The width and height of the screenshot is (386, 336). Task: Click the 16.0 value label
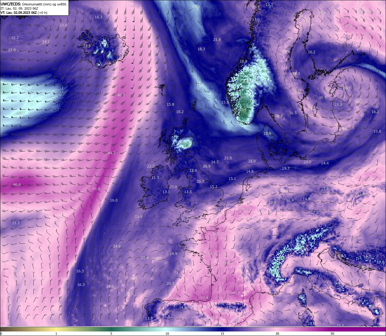pyautogui.click(x=114, y=200)
